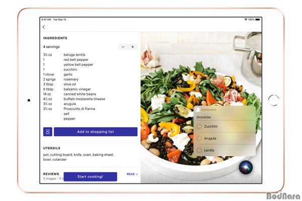
Task: Select the canned white beans ingredient
Action: tap(80, 94)
